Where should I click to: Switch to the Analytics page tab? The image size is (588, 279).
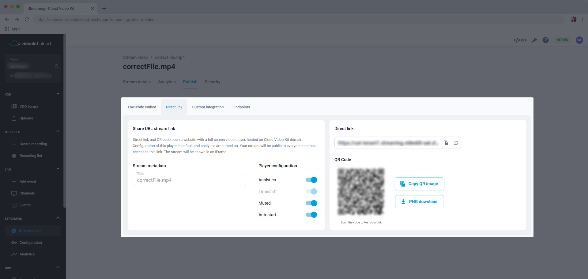click(x=167, y=82)
